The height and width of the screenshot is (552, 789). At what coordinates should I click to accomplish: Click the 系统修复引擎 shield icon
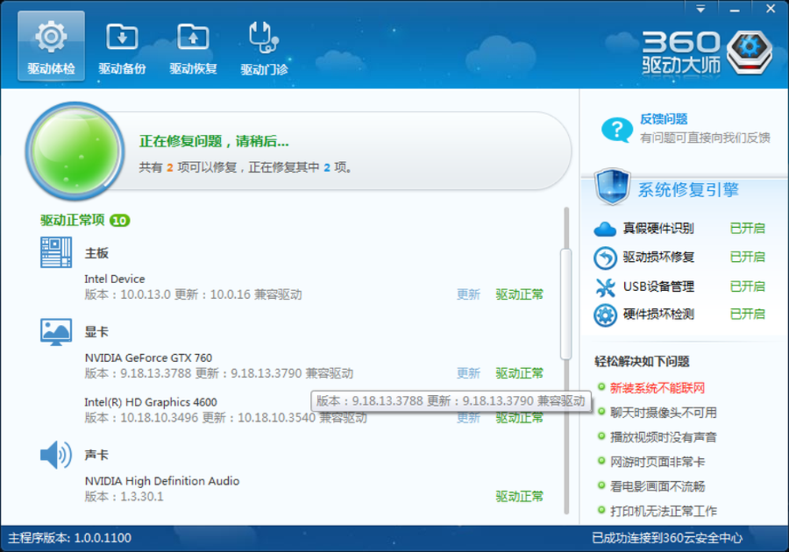pyautogui.click(x=612, y=187)
